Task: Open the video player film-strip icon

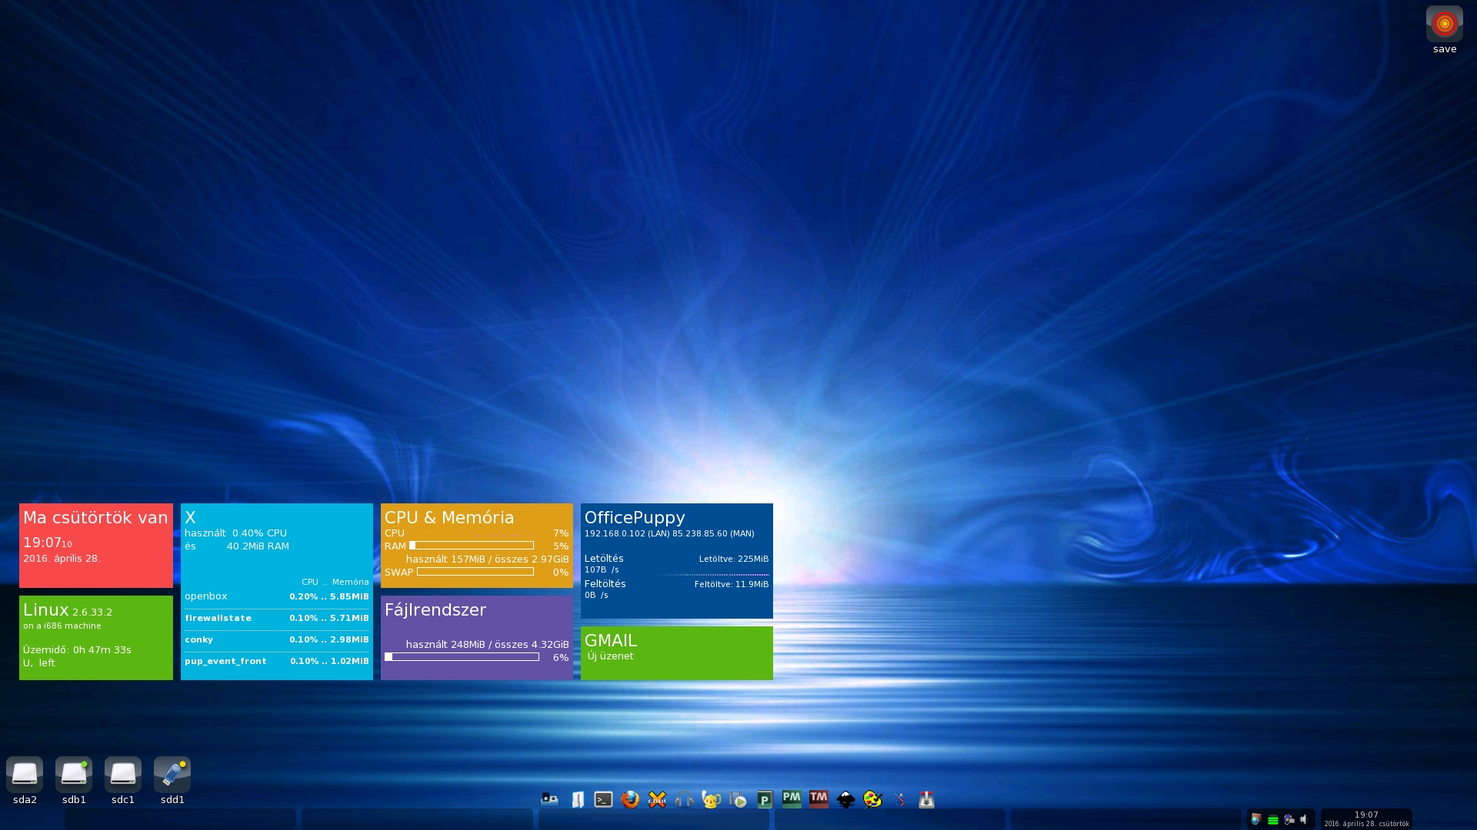Action: (x=738, y=799)
